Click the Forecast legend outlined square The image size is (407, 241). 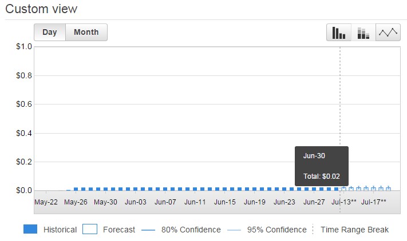tap(90, 230)
